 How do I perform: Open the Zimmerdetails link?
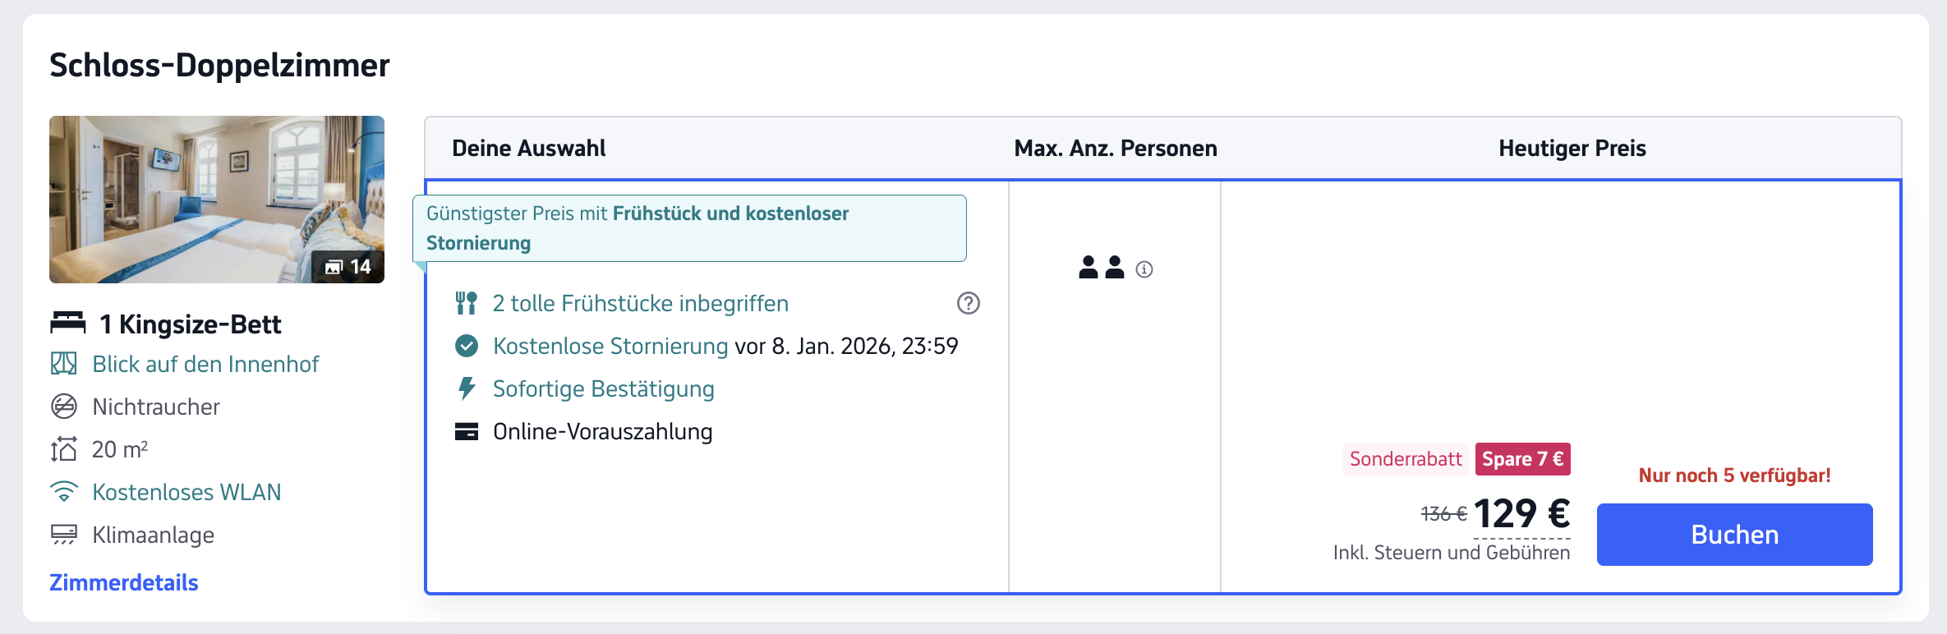124,582
